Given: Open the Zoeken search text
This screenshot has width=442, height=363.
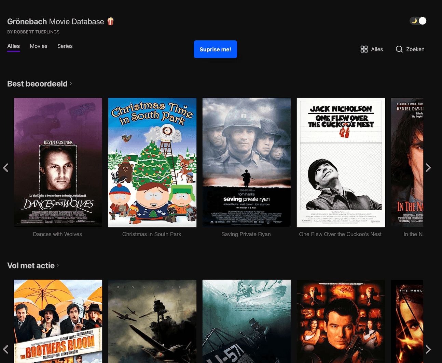Looking at the screenshot, I should click(x=415, y=49).
